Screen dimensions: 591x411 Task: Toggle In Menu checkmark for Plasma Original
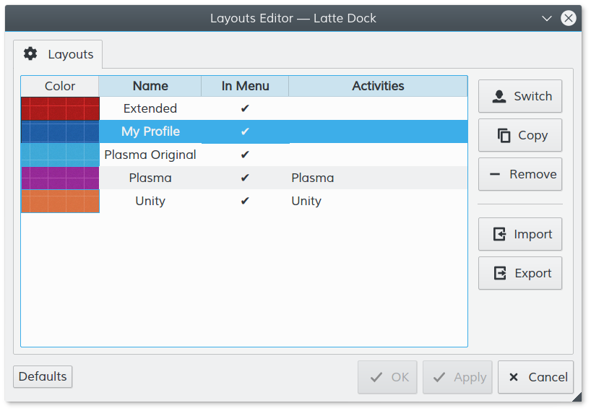point(245,155)
